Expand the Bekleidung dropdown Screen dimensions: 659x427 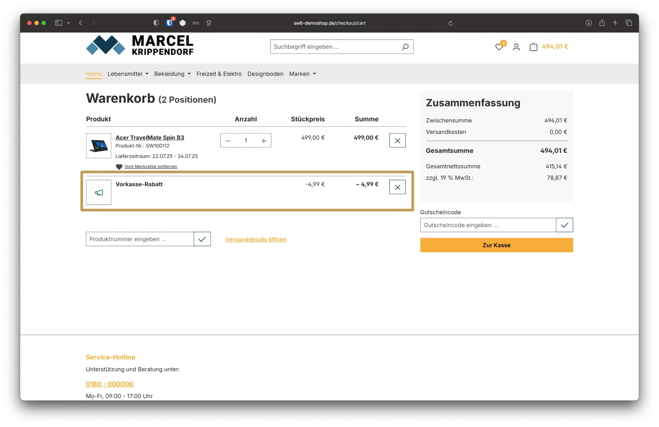pos(172,74)
